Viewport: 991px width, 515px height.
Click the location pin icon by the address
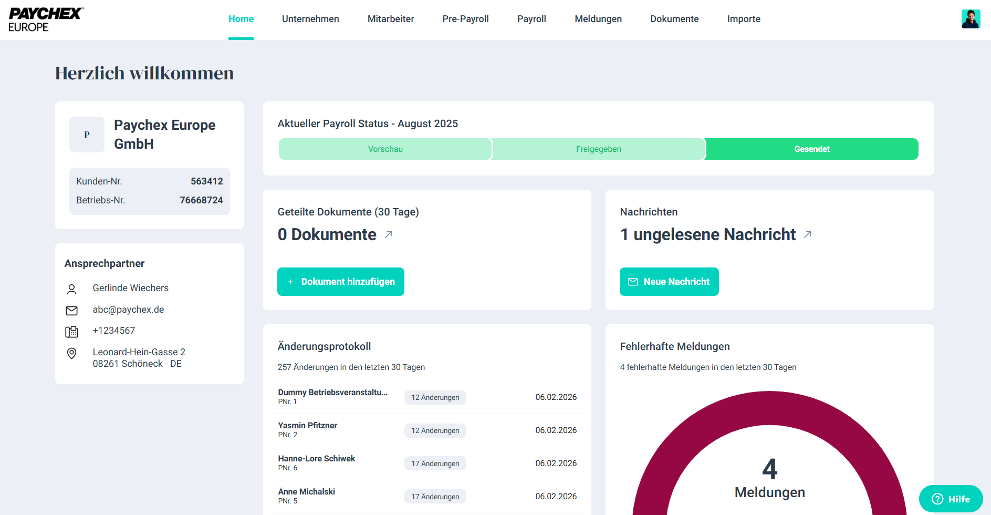pyautogui.click(x=72, y=354)
